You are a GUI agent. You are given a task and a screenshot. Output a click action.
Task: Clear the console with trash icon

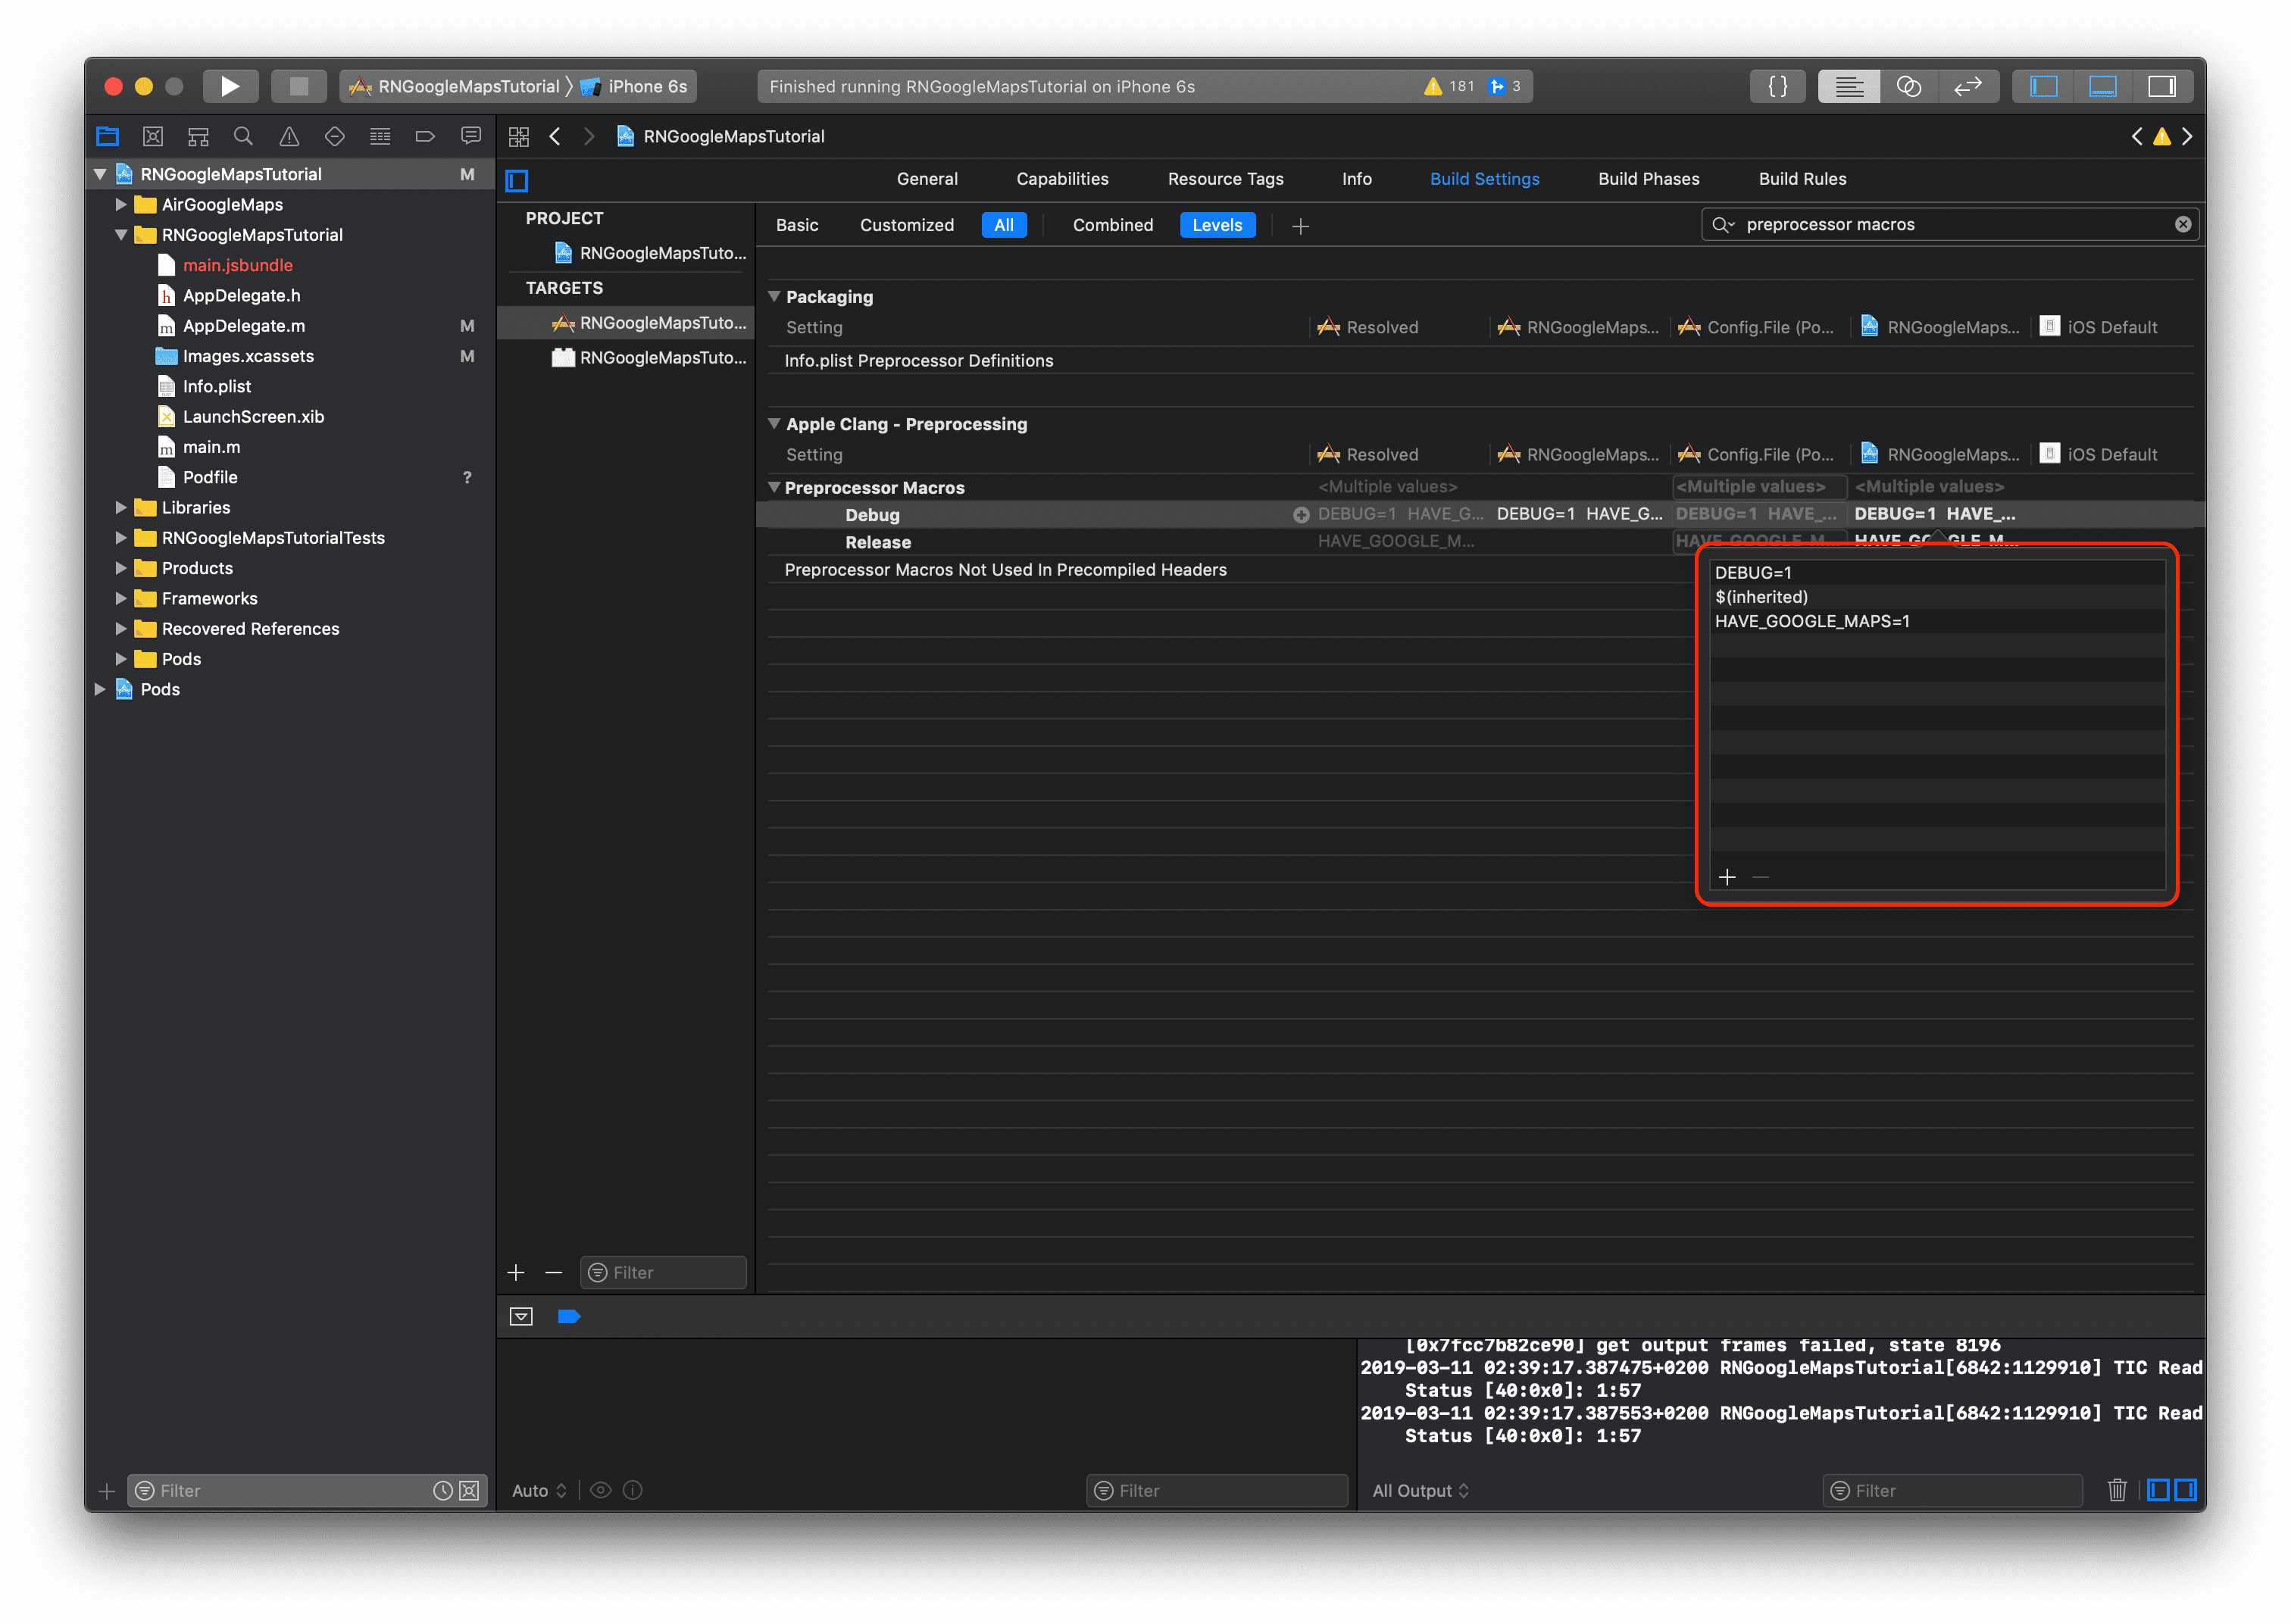2116,1490
